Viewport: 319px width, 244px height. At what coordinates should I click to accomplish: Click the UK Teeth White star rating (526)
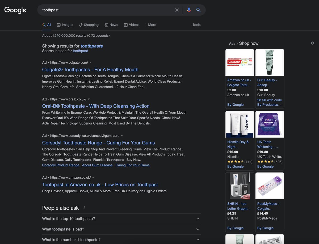(x=270, y=162)
